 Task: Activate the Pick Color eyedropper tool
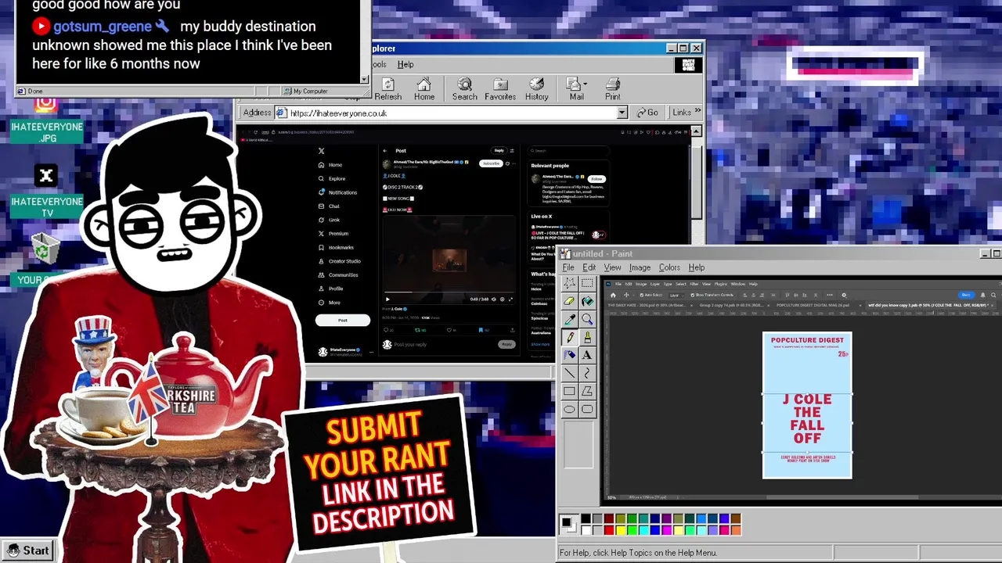[x=569, y=319]
